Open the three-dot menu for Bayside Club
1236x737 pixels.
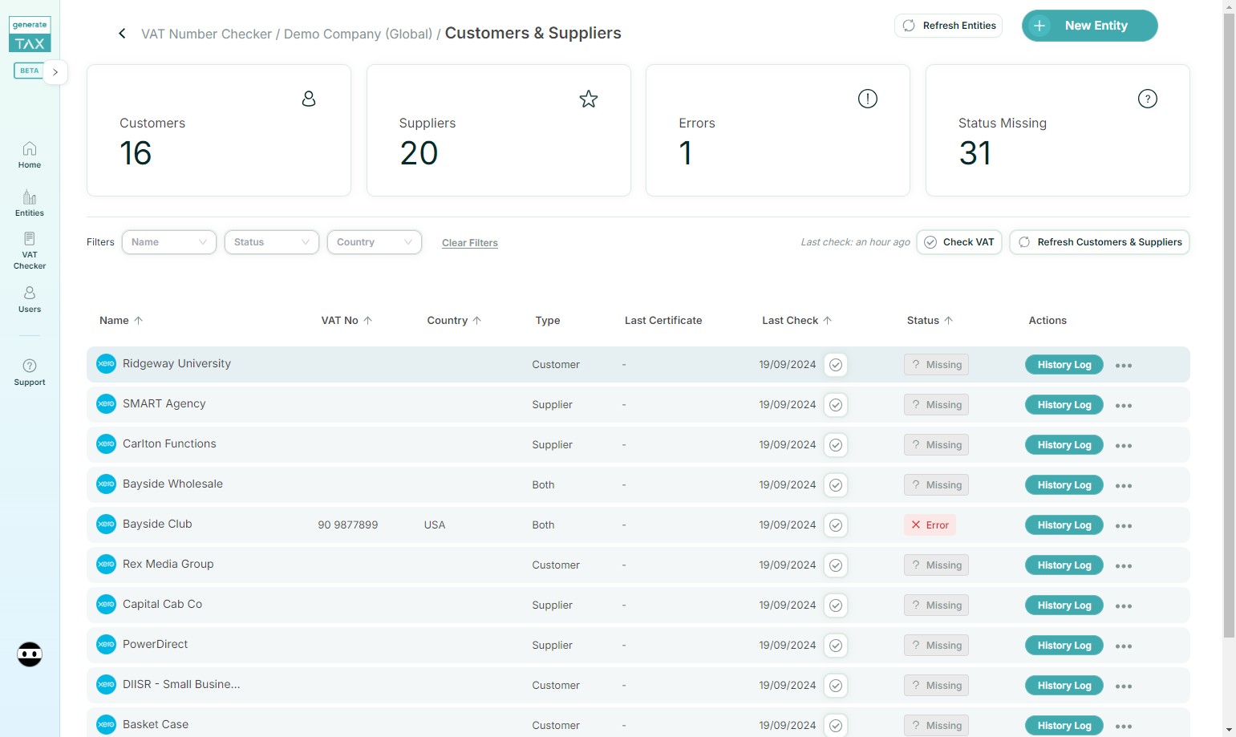coord(1124,526)
